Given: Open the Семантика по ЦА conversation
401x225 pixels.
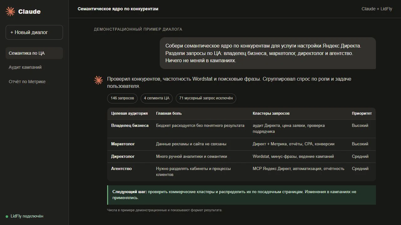Looking at the screenshot, I should (34, 53).
